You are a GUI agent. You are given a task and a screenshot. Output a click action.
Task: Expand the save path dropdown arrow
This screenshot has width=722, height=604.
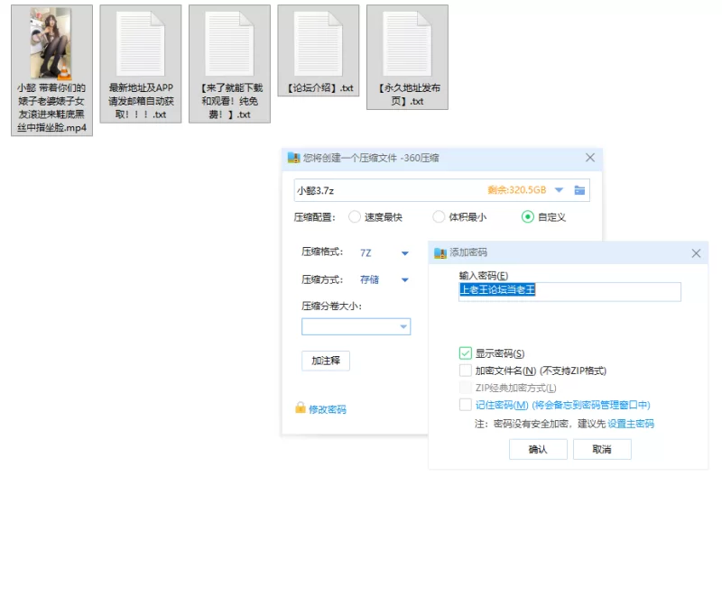click(559, 190)
